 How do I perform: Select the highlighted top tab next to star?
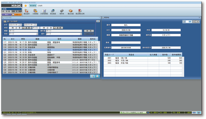(x=33, y=6)
